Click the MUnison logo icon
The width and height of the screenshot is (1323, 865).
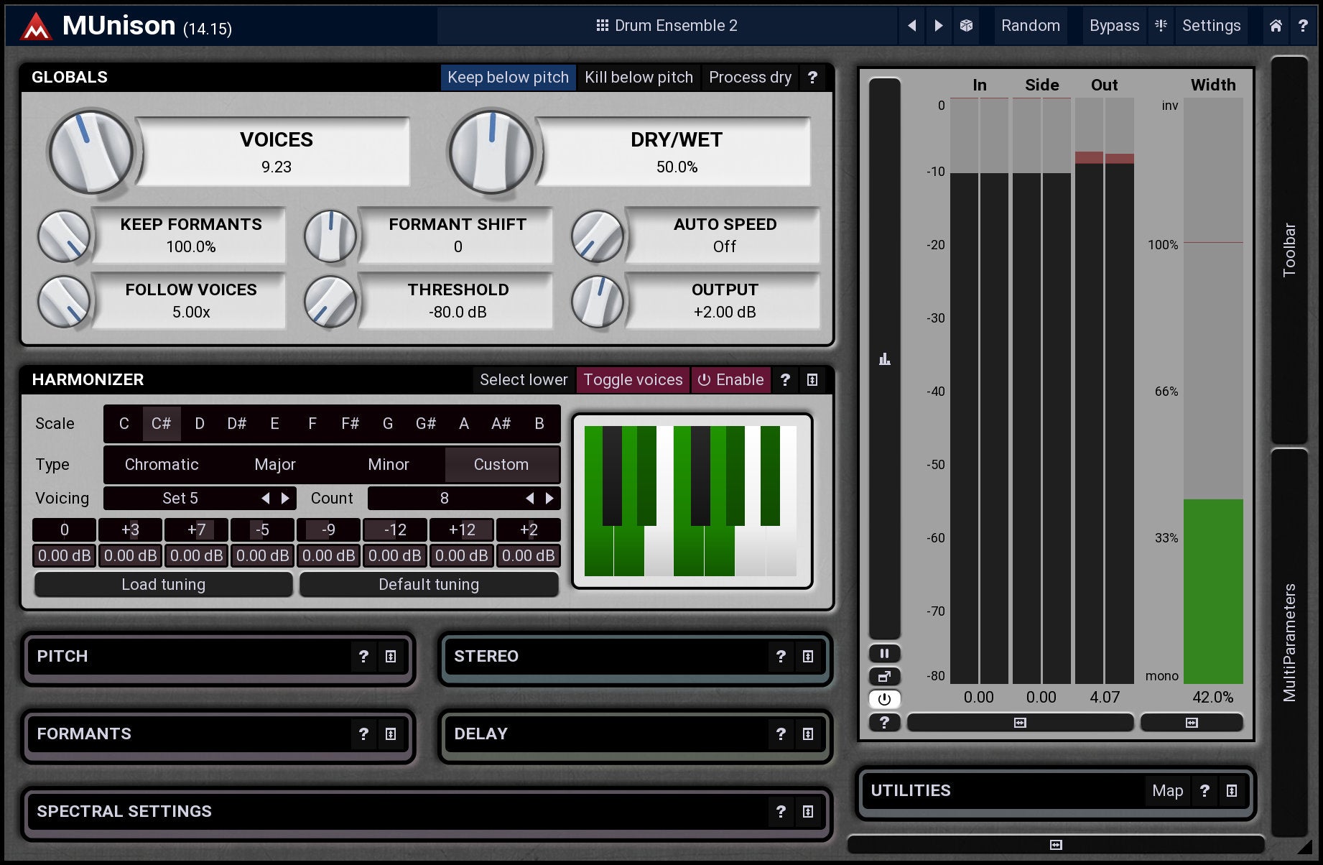(x=36, y=27)
